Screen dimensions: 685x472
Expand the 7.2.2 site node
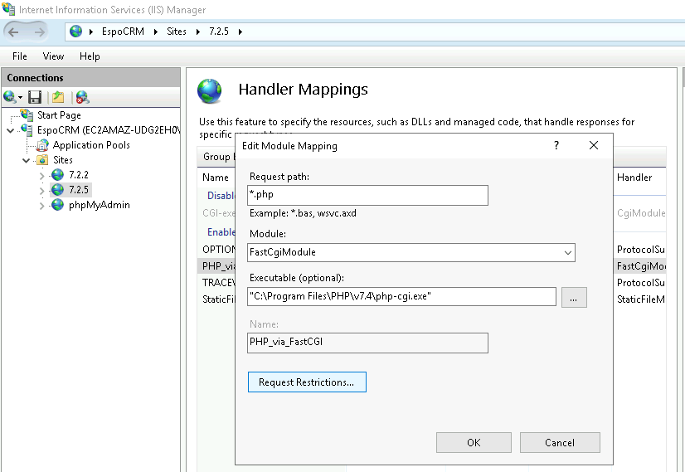42,176
